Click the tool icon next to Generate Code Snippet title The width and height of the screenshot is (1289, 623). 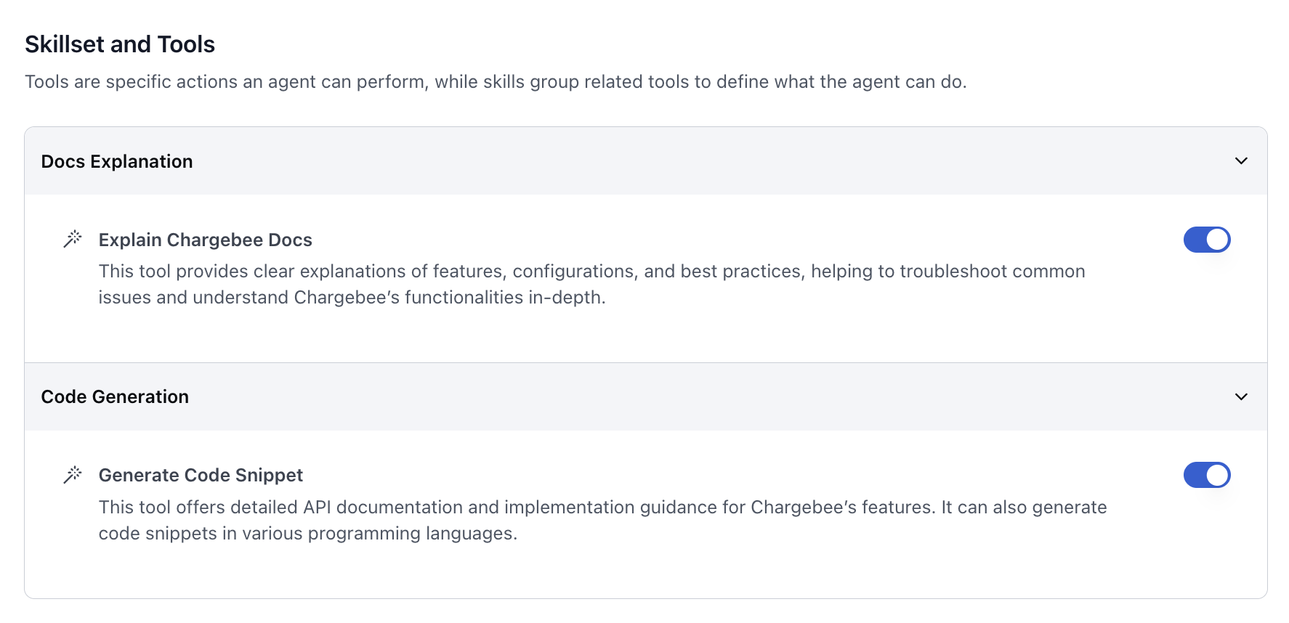[x=72, y=473]
